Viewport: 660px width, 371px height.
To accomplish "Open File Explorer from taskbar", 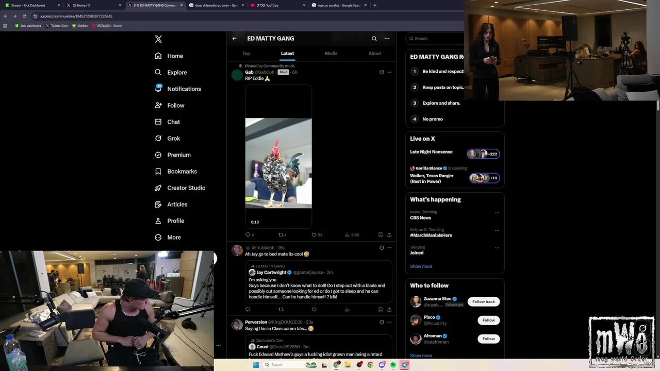I will pyautogui.click(x=348, y=365).
